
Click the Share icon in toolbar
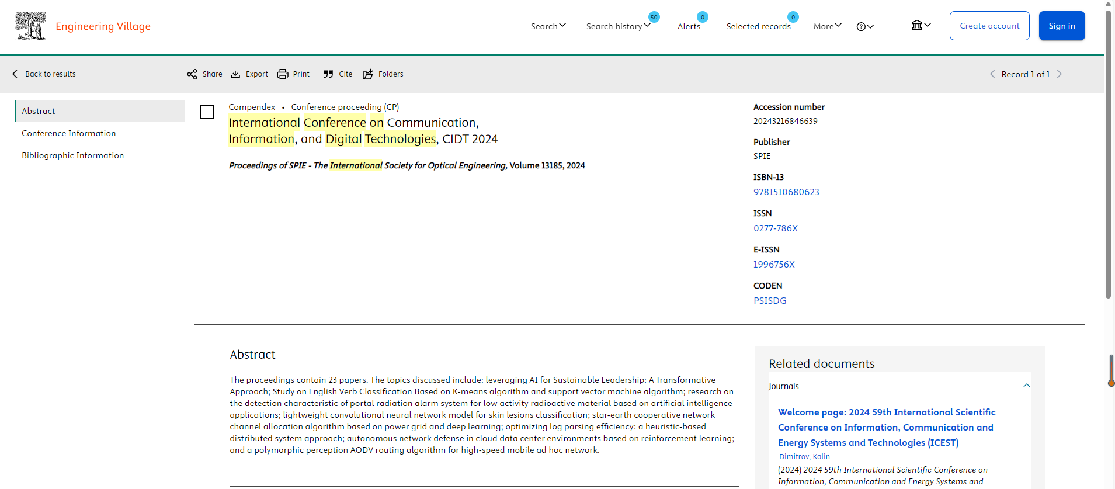[192, 74]
